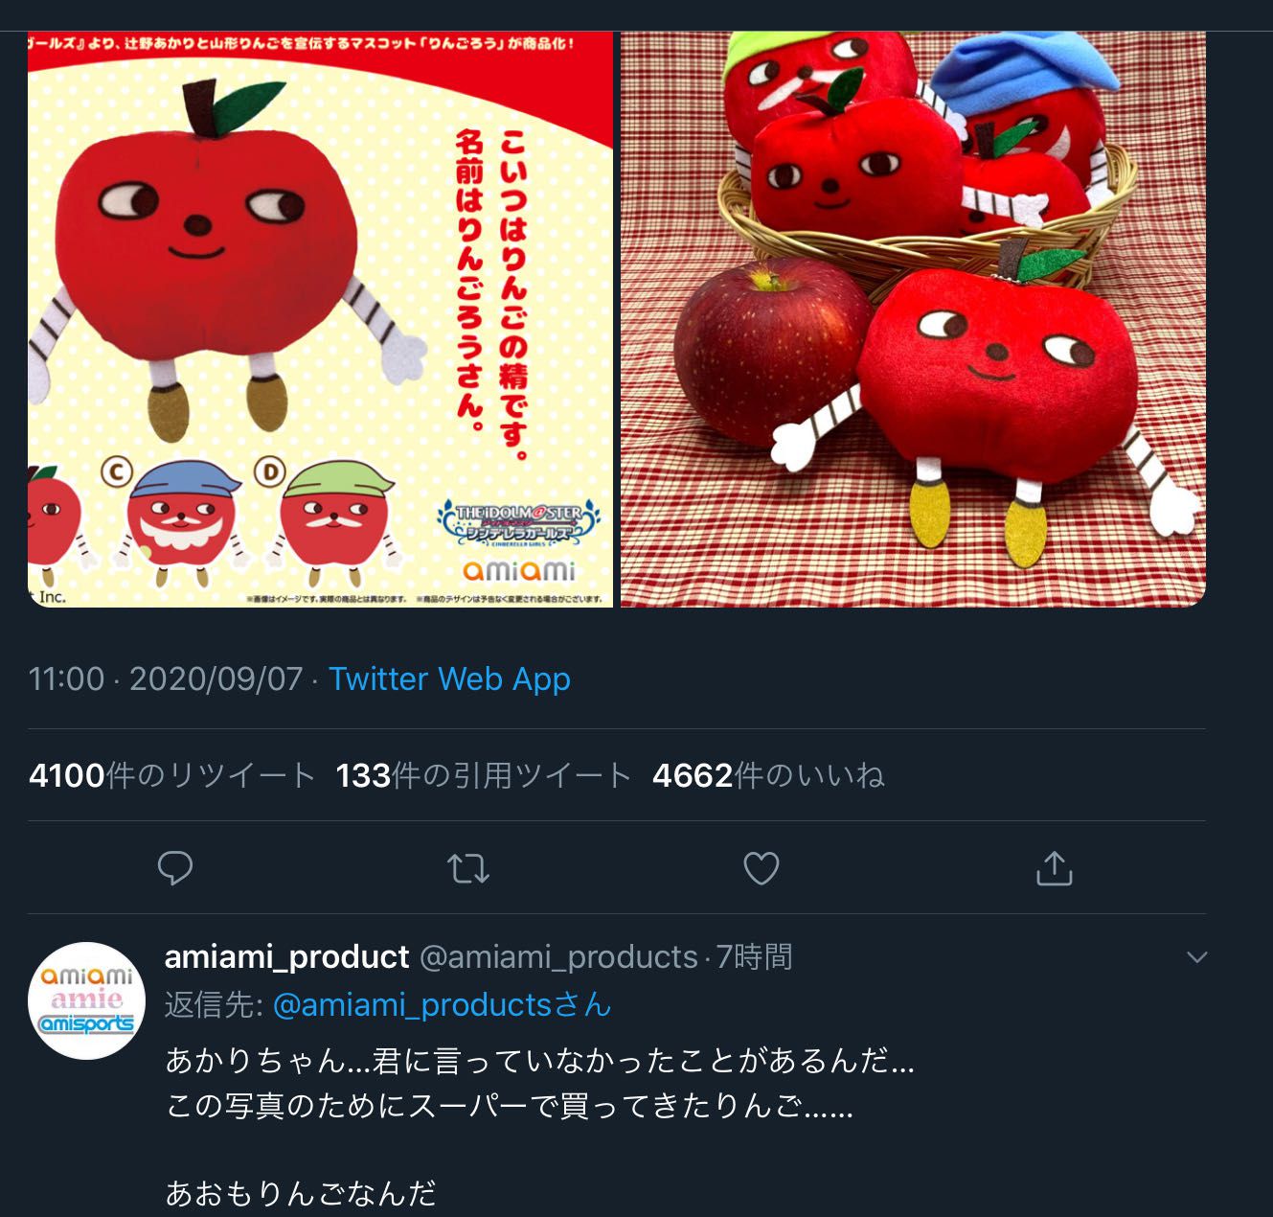The width and height of the screenshot is (1273, 1217).
Task: Open the Twitter Web App link
Action: 449,678
